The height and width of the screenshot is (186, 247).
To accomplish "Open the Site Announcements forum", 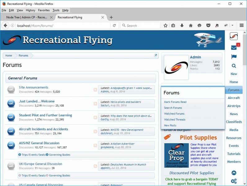I will click(x=34, y=87).
